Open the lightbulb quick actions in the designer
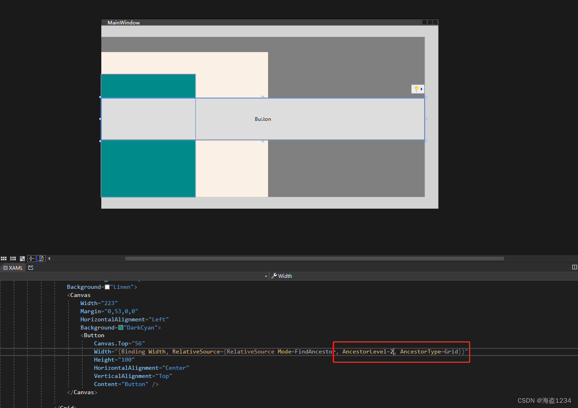 pos(417,89)
